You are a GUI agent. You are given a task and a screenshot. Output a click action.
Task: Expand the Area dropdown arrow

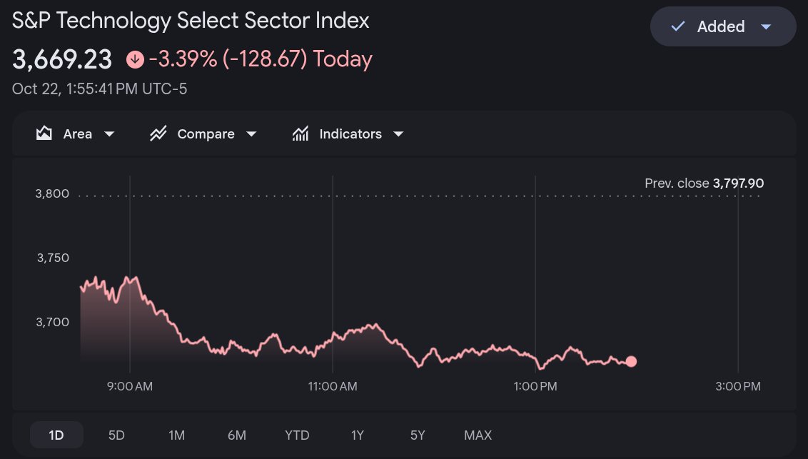click(109, 134)
